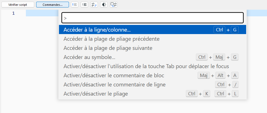The image size is (267, 113).
Task: Run Accéder au symbole... command
Action: [x=89, y=57]
